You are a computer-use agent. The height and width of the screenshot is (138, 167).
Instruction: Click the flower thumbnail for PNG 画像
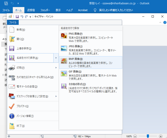[64, 36]
